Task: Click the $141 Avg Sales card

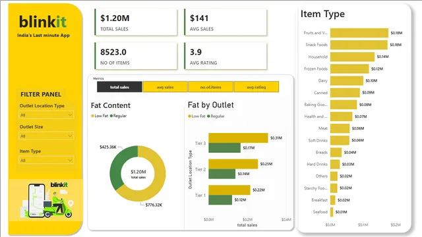Action: [x=226, y=22]
